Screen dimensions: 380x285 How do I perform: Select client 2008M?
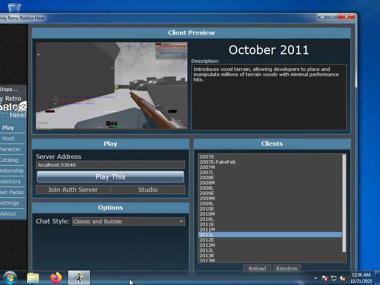click(x=270, y=183)
